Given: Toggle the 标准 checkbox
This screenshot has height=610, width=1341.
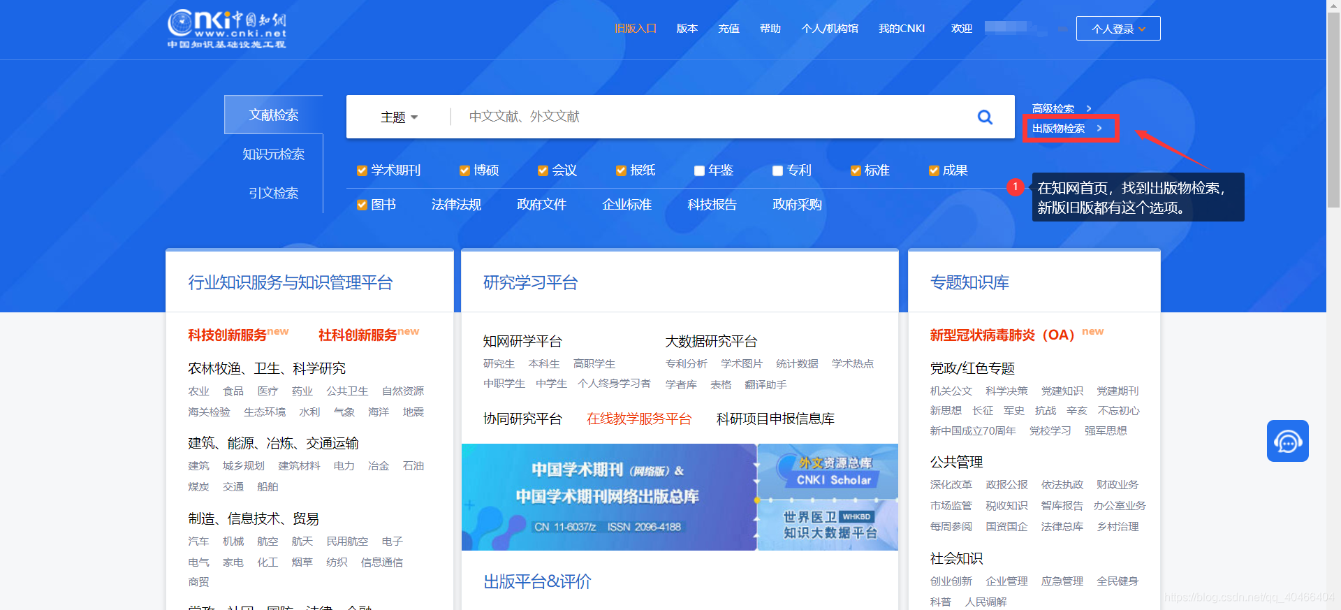Looking at the screenshot, I should (x=856, y=170).
